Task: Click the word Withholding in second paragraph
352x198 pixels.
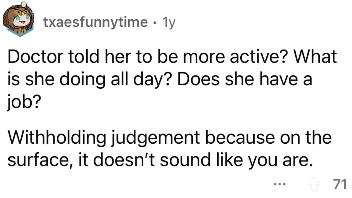Action: pos(57,137)
